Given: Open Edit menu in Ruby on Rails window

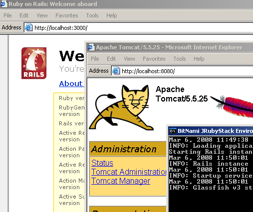Looking at the screenshot, I should tap(24, 15).
